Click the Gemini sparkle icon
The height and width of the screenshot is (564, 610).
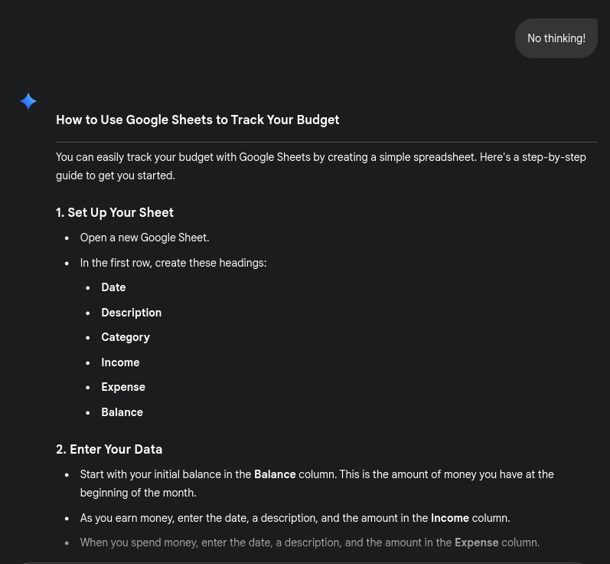tap(28, 101)
